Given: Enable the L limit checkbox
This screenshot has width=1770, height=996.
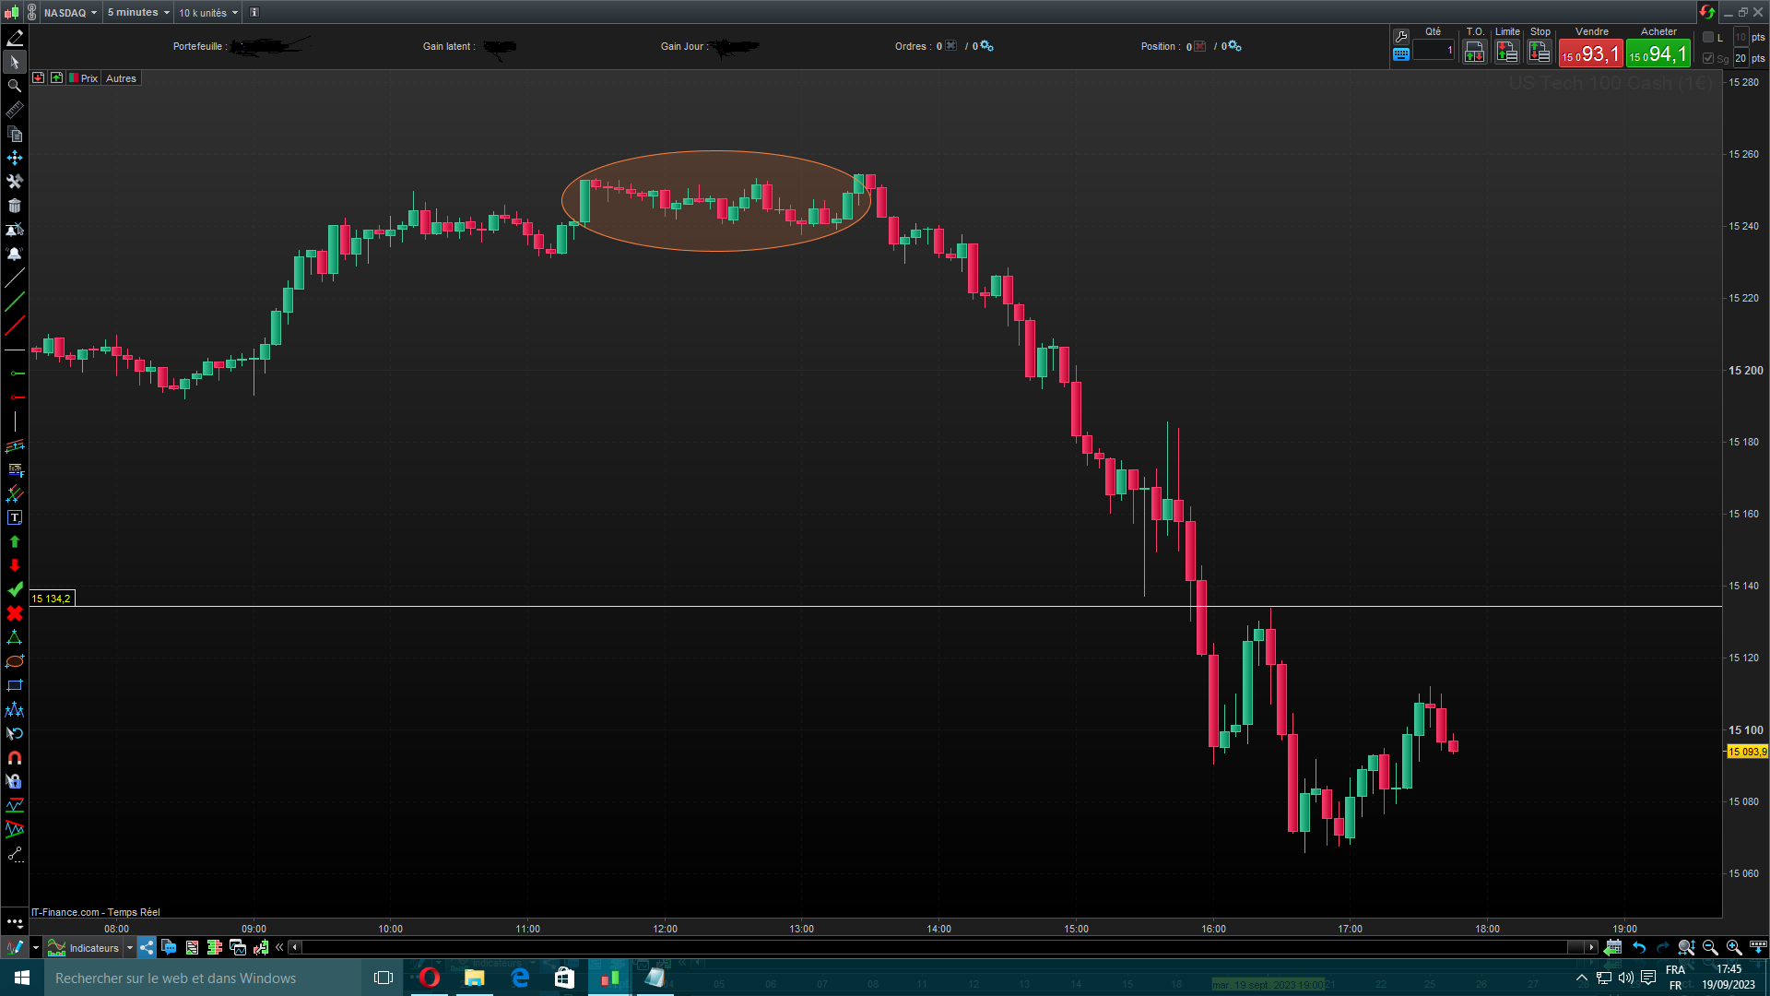Looking at the screenshot, I should point(1708,38).
